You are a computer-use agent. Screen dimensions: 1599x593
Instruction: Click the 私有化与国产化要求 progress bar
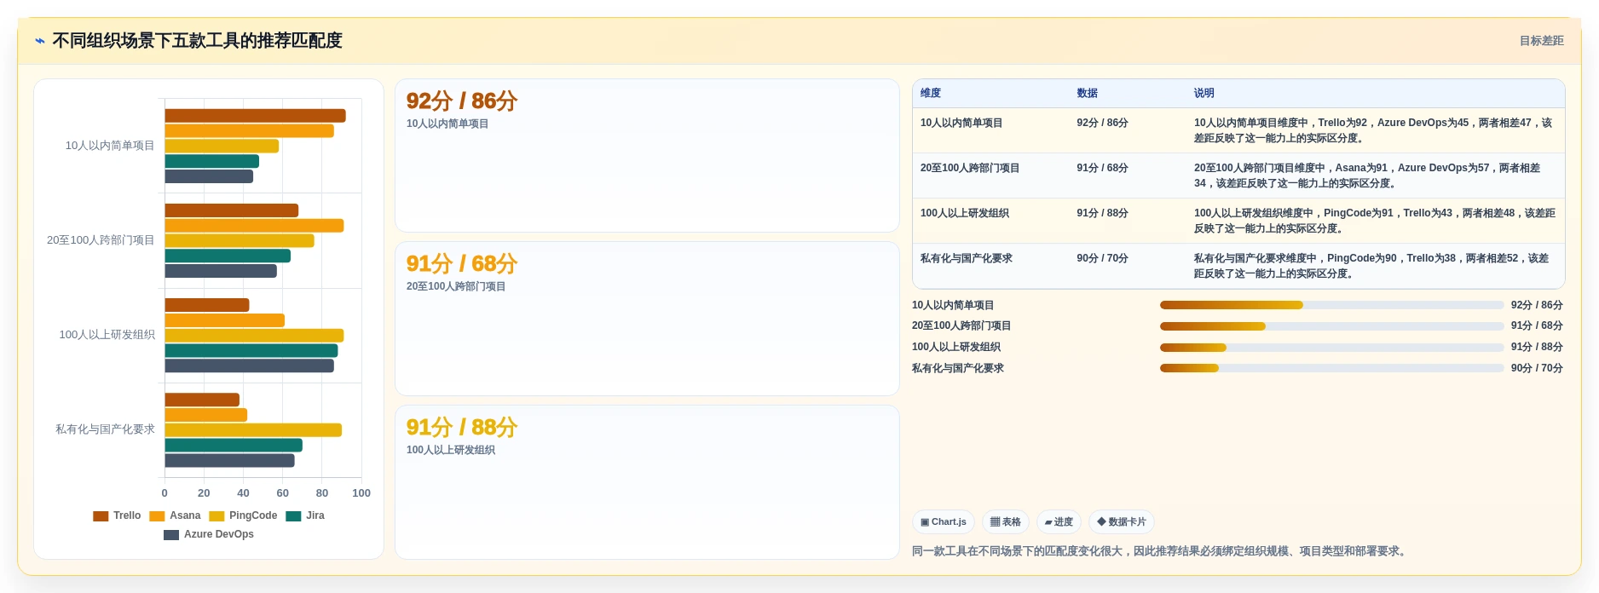[1331, 368]
